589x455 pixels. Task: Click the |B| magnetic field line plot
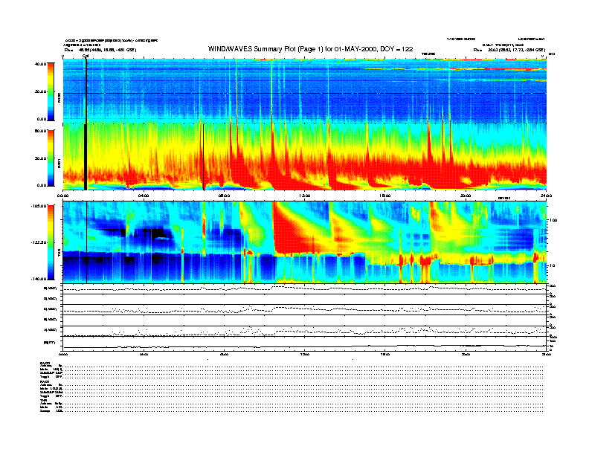(305, 343)
